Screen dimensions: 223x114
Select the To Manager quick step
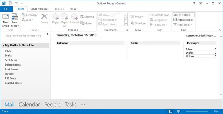click(111, 19)
